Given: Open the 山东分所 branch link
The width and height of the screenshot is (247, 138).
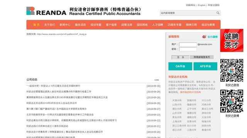Looking at the screenshot, I should 177,113.
